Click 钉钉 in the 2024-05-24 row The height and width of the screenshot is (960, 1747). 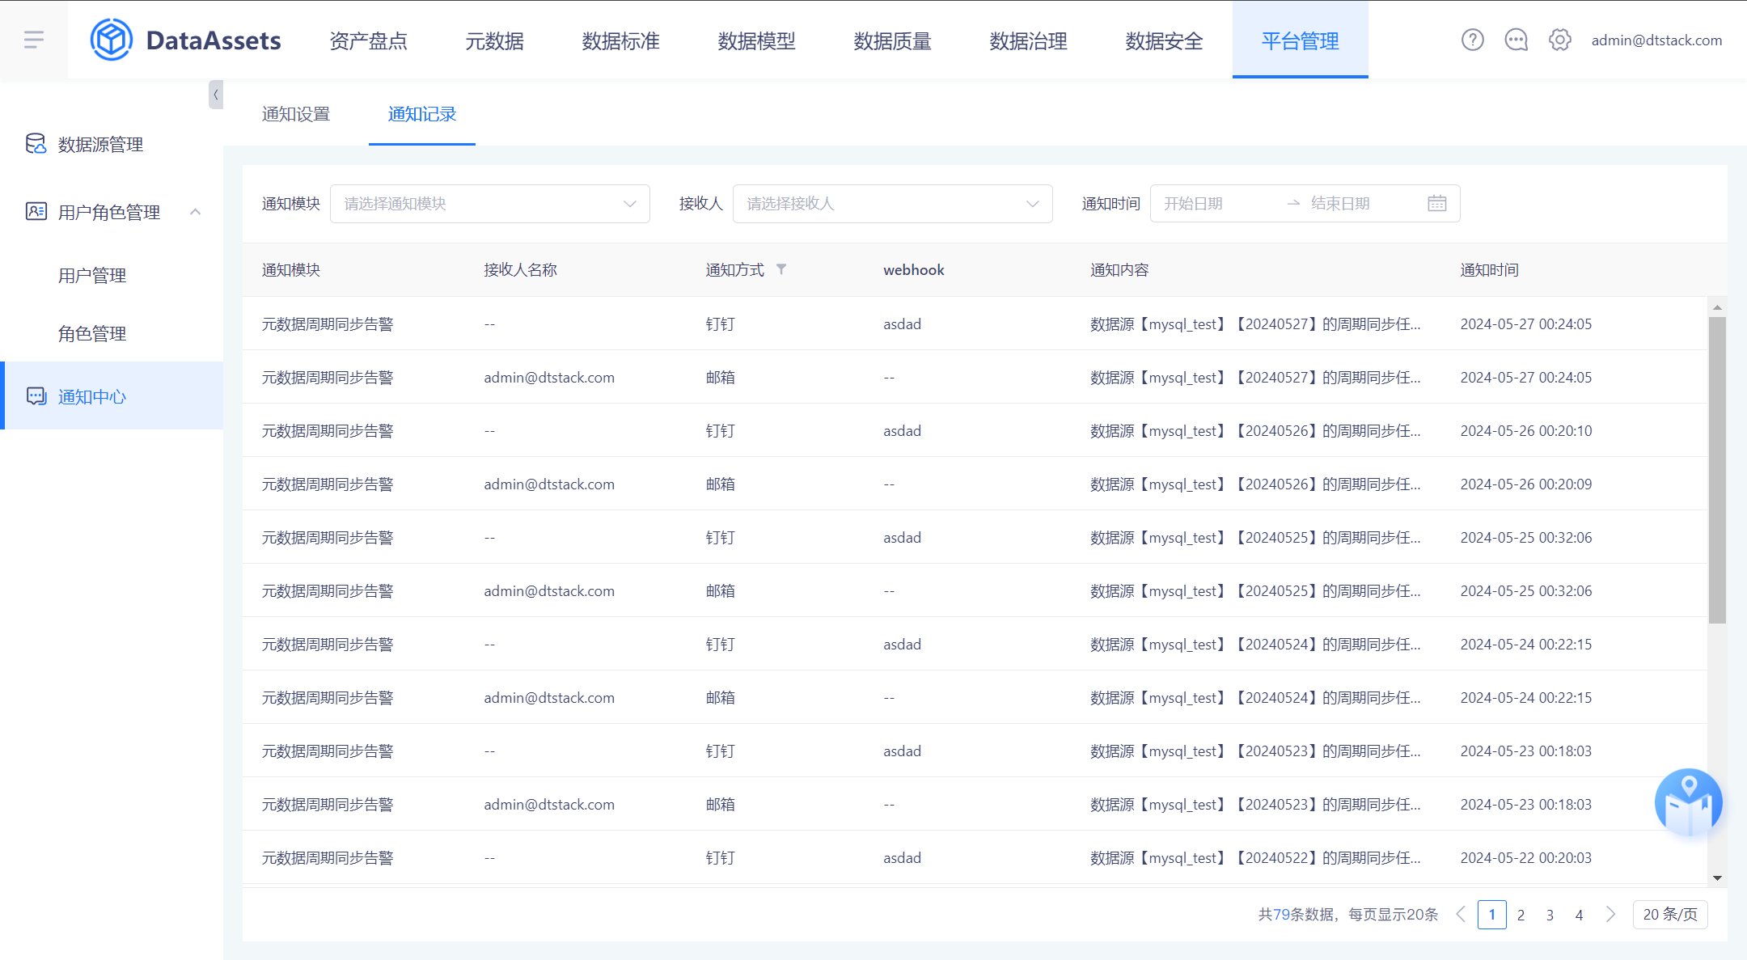(x=721, y=645)
